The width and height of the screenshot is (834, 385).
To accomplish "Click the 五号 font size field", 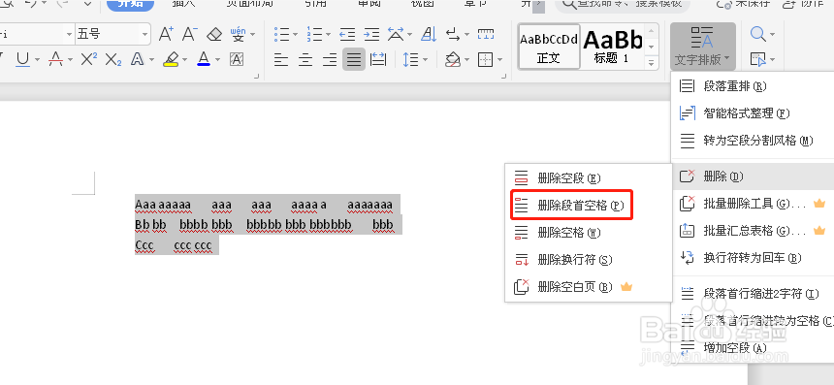I will [x=108, y=35].
